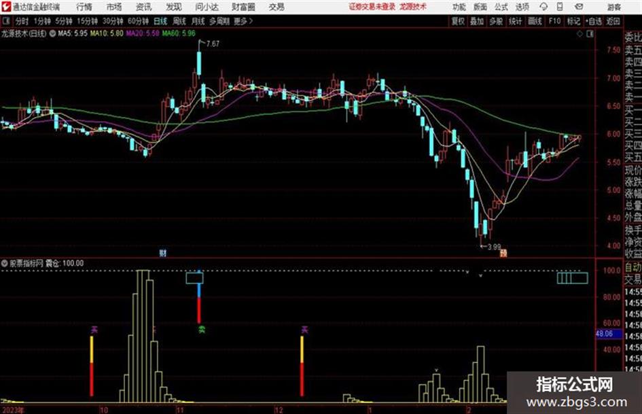Open the 行情 menu

[84, 7]
